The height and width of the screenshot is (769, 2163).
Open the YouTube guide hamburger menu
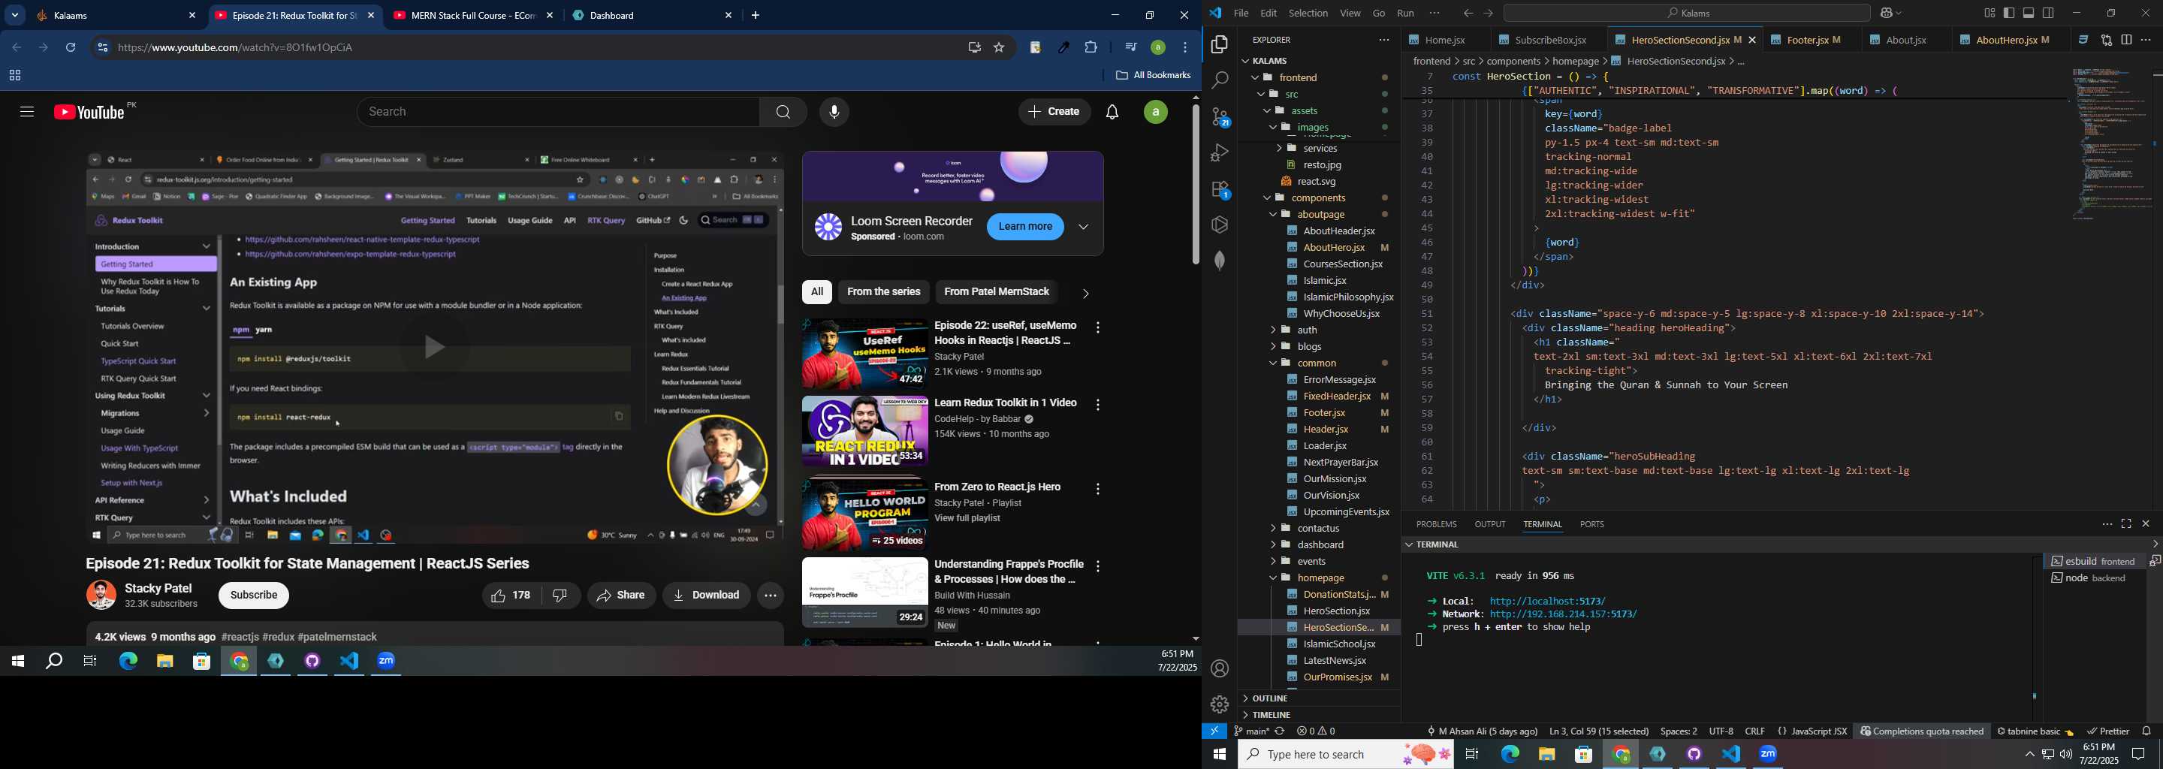click(27, 112)
